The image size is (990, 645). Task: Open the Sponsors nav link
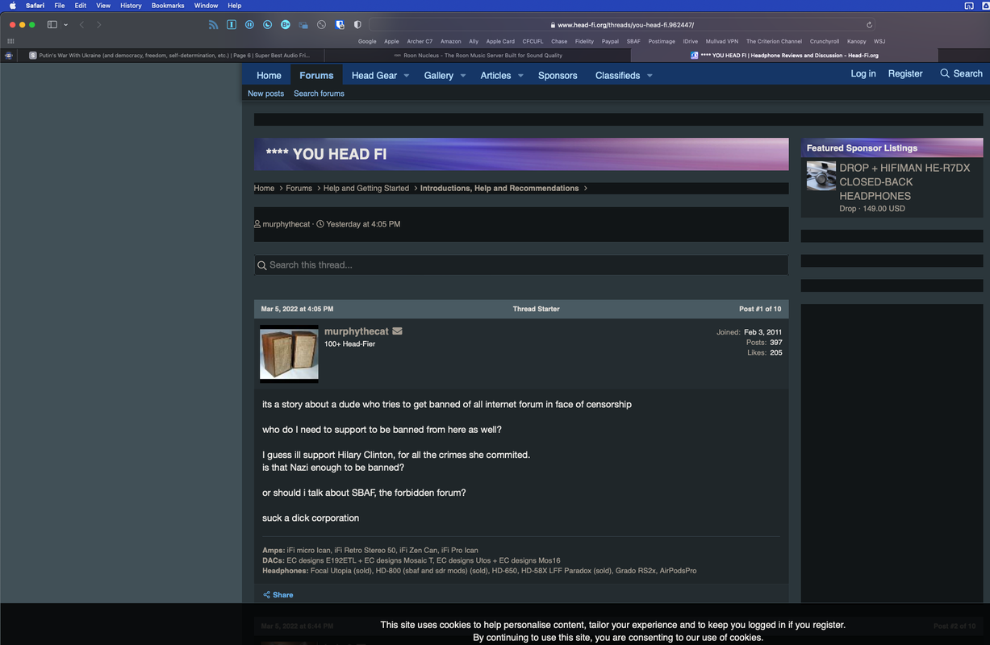click(x=558, y=75)
